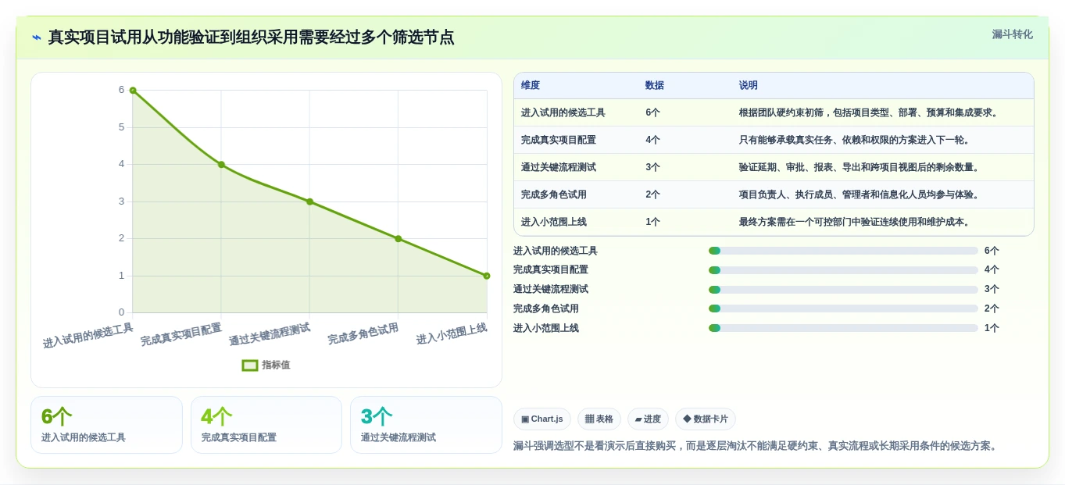
Task: Select the 数据卡片 tag
Action: (x=706, y=419)
